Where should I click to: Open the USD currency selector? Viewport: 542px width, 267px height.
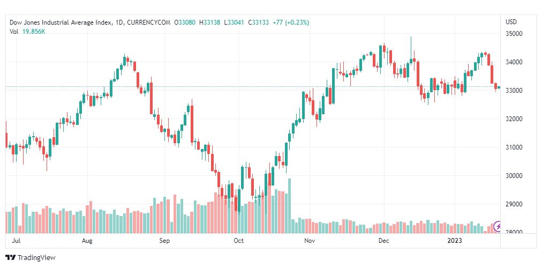[511, 22]
